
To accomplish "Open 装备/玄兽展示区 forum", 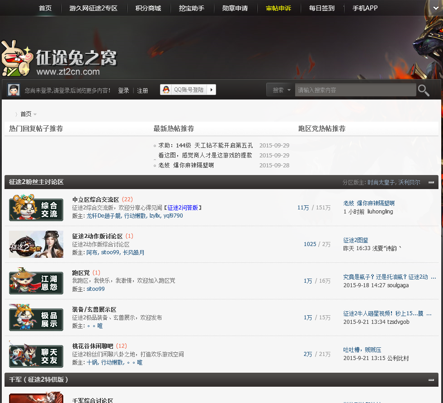I will [94, 309].
